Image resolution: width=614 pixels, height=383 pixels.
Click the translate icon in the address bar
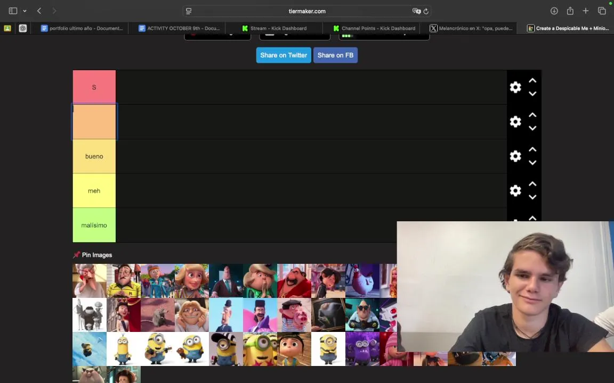coord(416,11)
